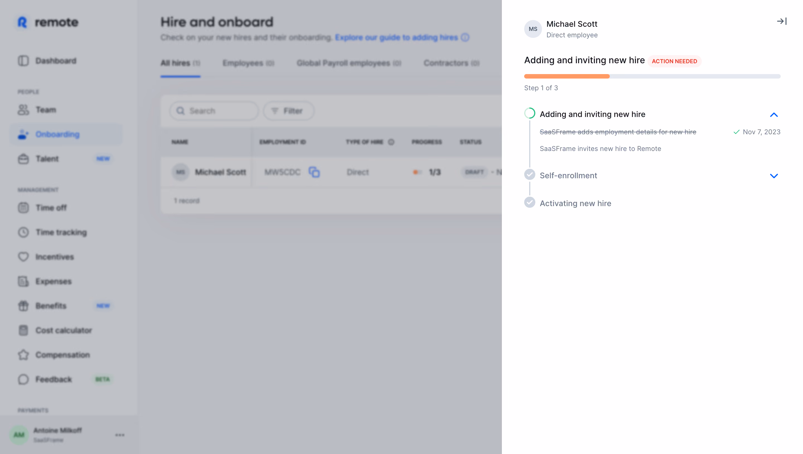Select the struck-through employment details step
This screenshot has height=454, width=803.
pos(618,132)
